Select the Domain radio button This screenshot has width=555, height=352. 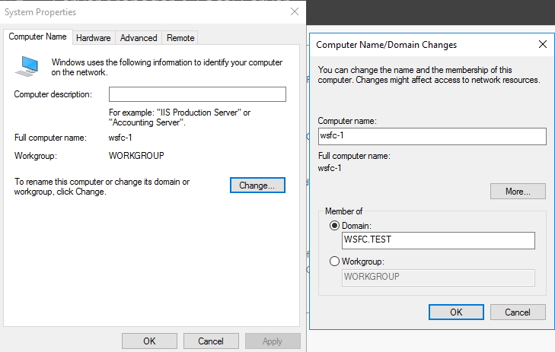335,226
